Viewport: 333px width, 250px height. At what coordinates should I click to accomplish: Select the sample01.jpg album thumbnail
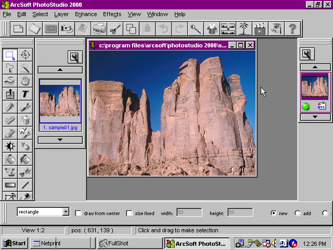(60, 101)
